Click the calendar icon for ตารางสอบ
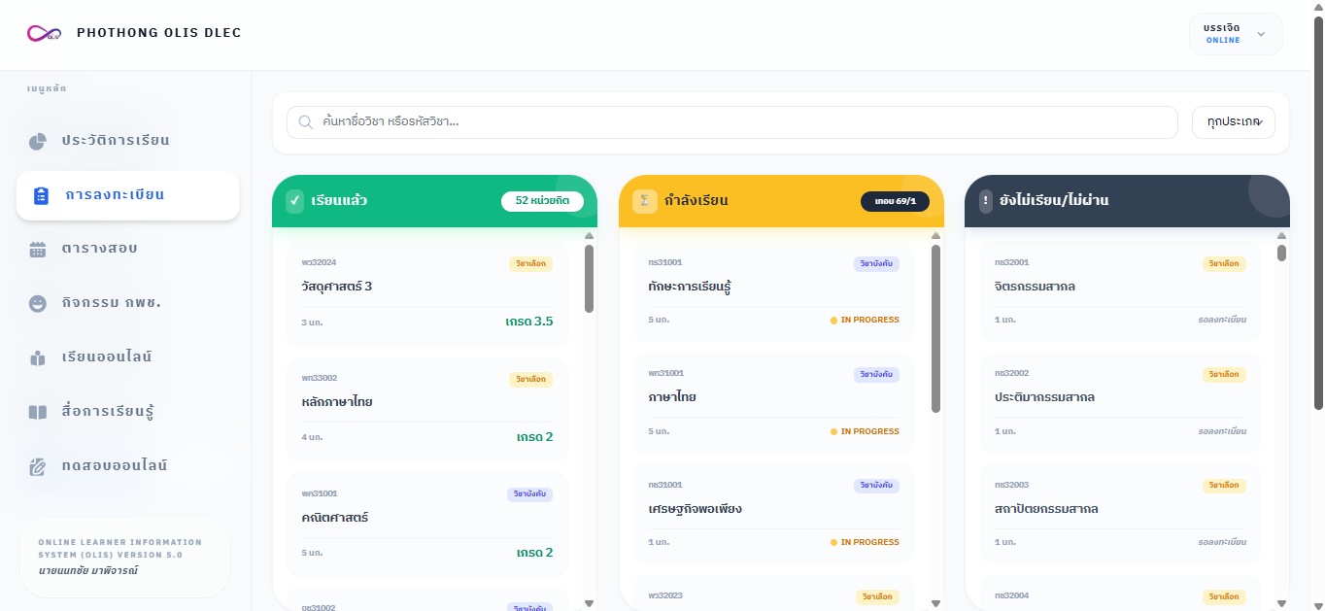1325x611 pixels. (38, 250)
